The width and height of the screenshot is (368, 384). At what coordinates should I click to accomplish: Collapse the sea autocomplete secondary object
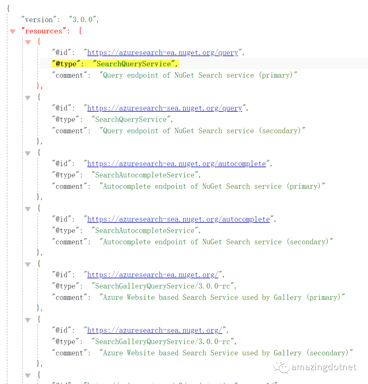point(28,209)
